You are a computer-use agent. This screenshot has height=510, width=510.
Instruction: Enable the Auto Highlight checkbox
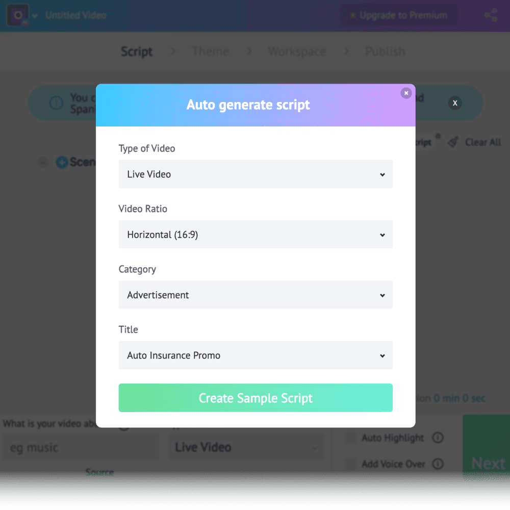[350, 438]
